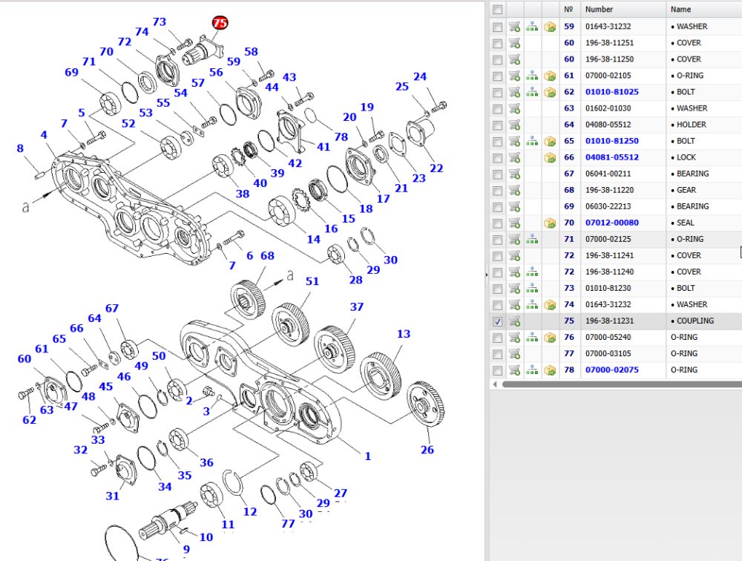Image resolution: width=742 pixels, height=561 pixels.
Task: Select callout 51 in the diagram
Action: pyautogui.click(x=312, y=281)
